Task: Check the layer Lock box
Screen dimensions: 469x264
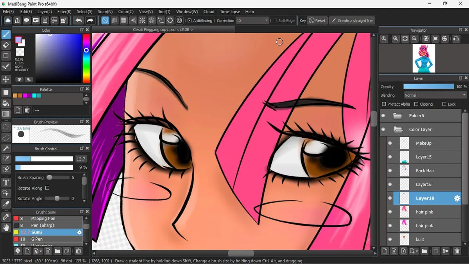Action: 444,104
